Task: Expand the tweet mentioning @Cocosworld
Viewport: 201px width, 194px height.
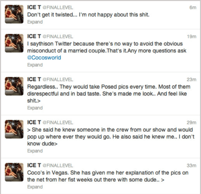Action: pyautogui.click(x=35, y=65)
